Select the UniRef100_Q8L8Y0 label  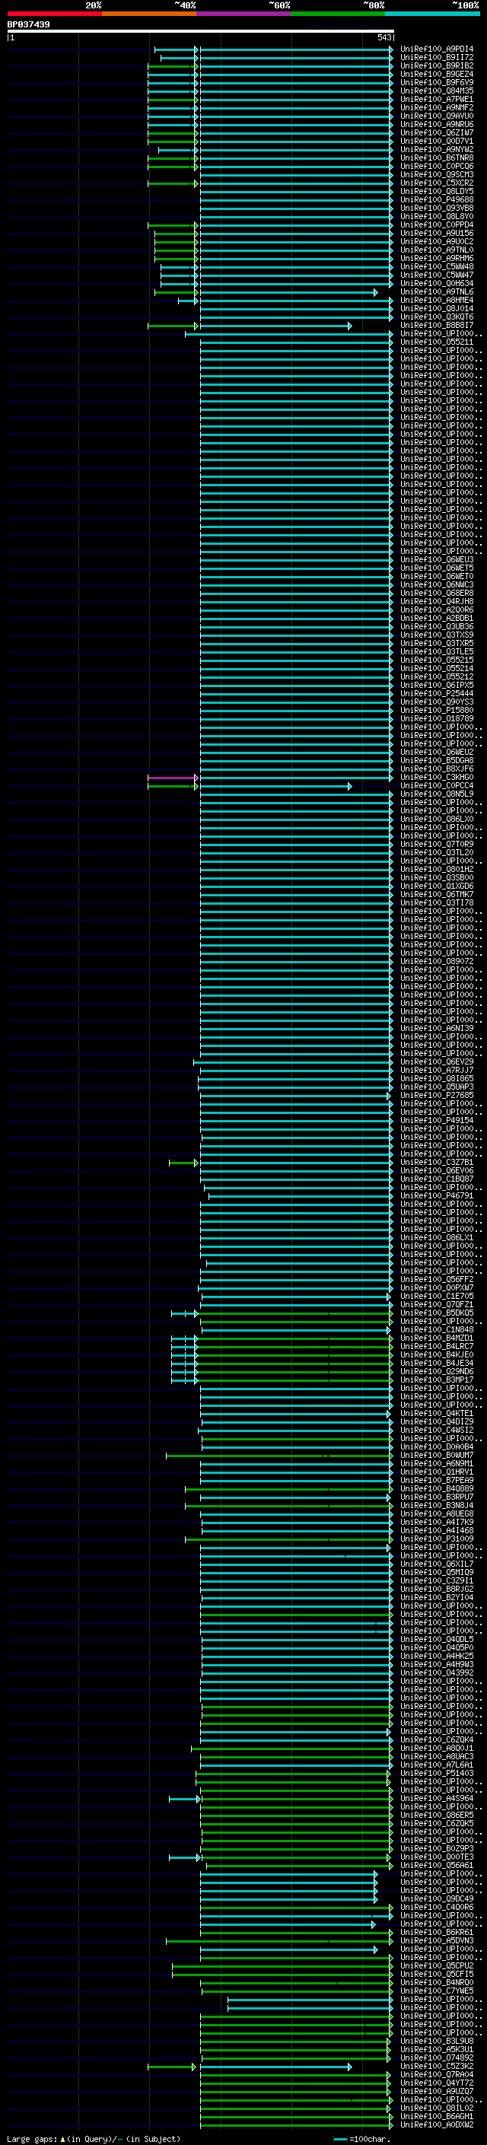[x=436, y=217]
